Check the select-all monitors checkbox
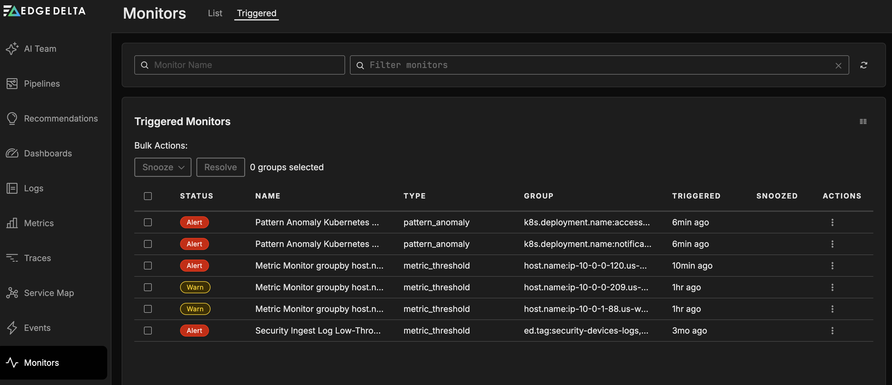 (148, 196)
